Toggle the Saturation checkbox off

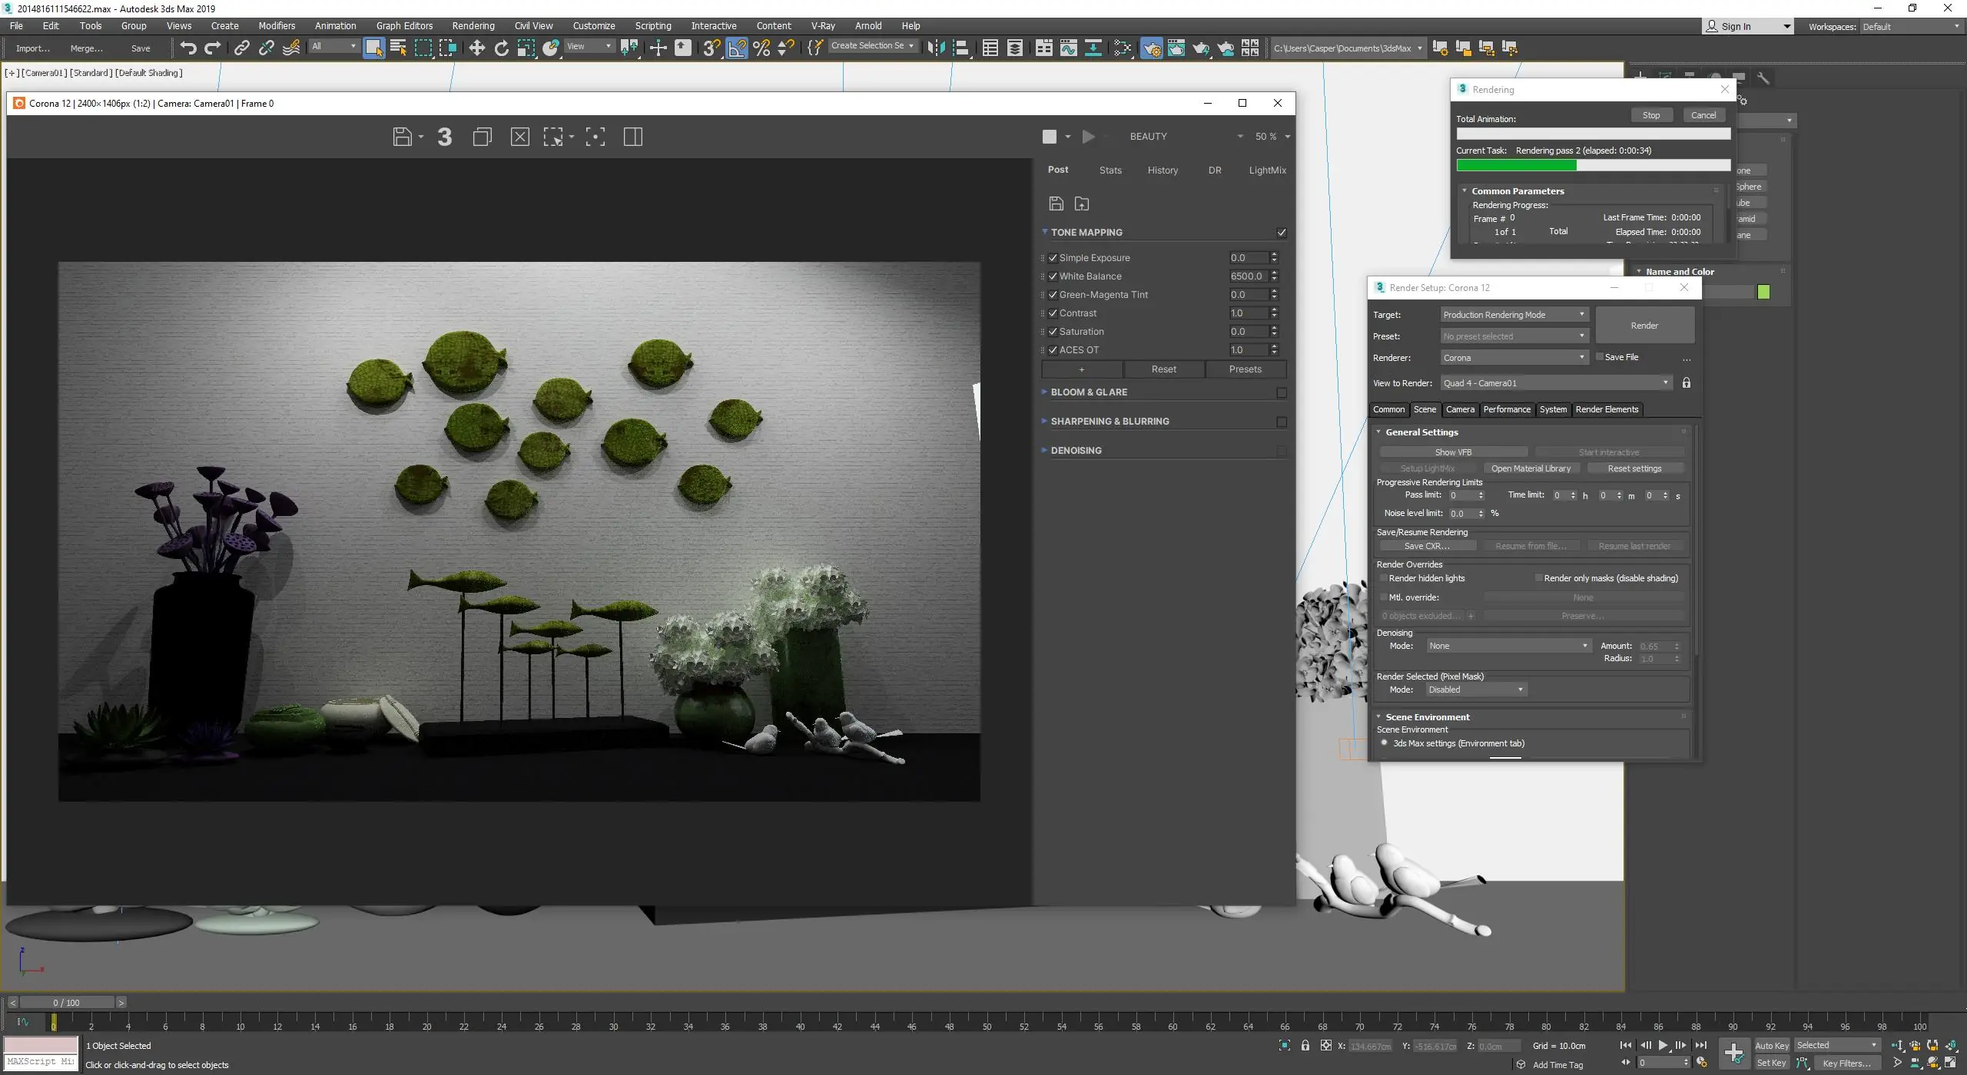(1053, 332)
